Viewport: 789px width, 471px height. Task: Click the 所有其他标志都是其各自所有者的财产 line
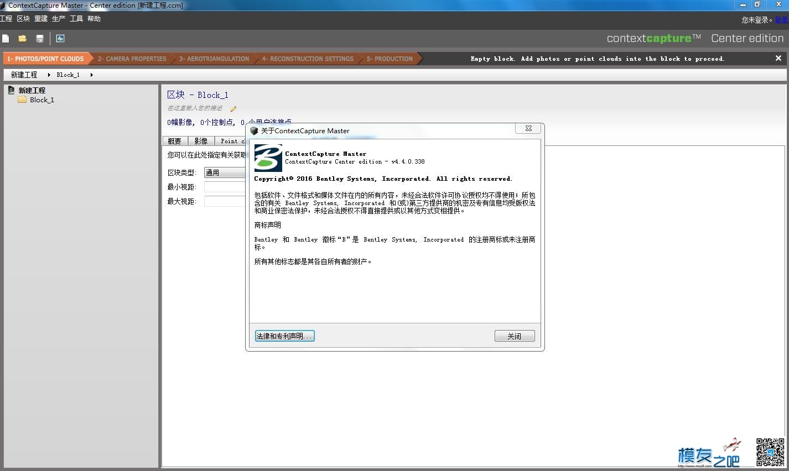(313, 261)
